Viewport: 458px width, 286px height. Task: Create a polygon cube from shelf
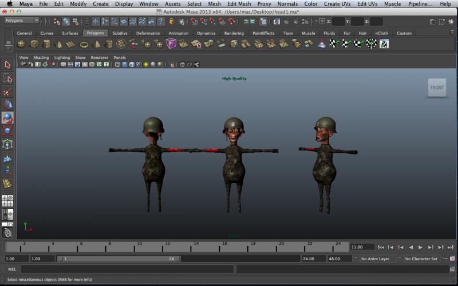point(34,44)
